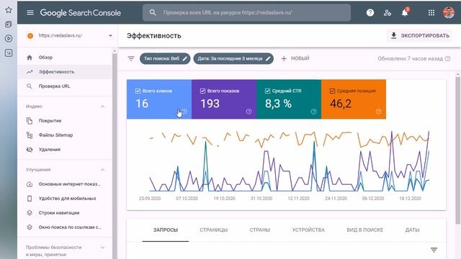
Task: Switch to the Устройства tab
Action: (x=308, y=230)
